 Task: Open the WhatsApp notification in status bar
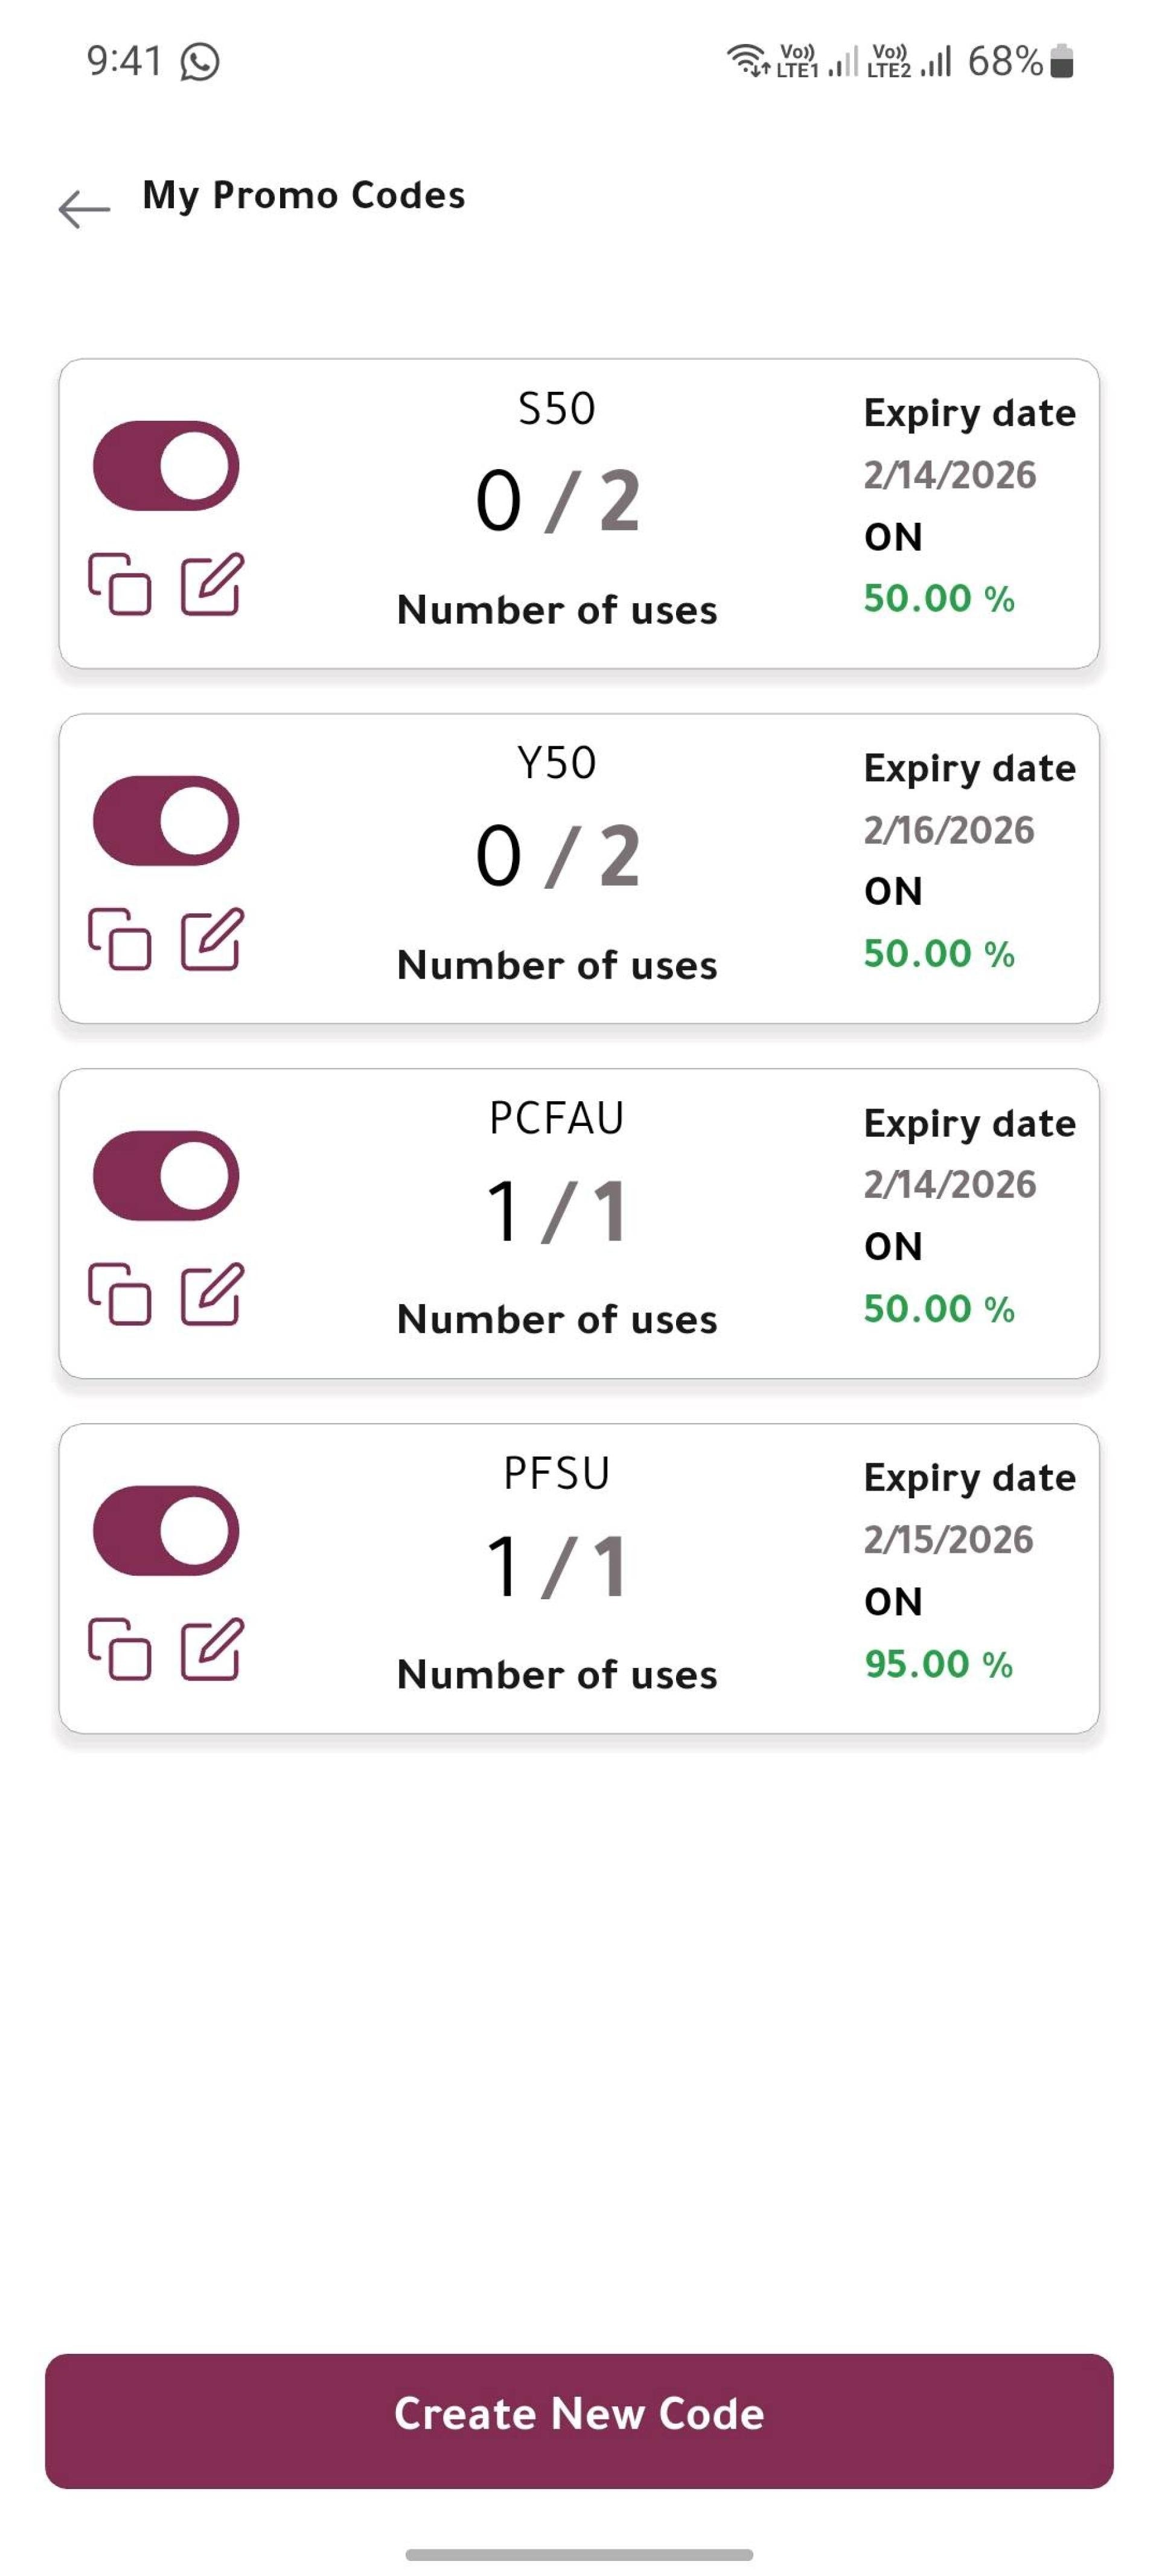(x=200, y=62)
